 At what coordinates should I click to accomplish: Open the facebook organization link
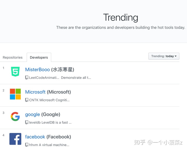(35, 137)
